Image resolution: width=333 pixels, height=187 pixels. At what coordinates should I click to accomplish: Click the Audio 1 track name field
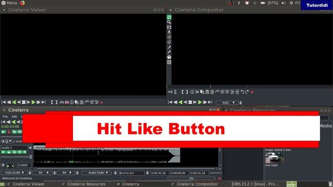click(x=14, y=148)
